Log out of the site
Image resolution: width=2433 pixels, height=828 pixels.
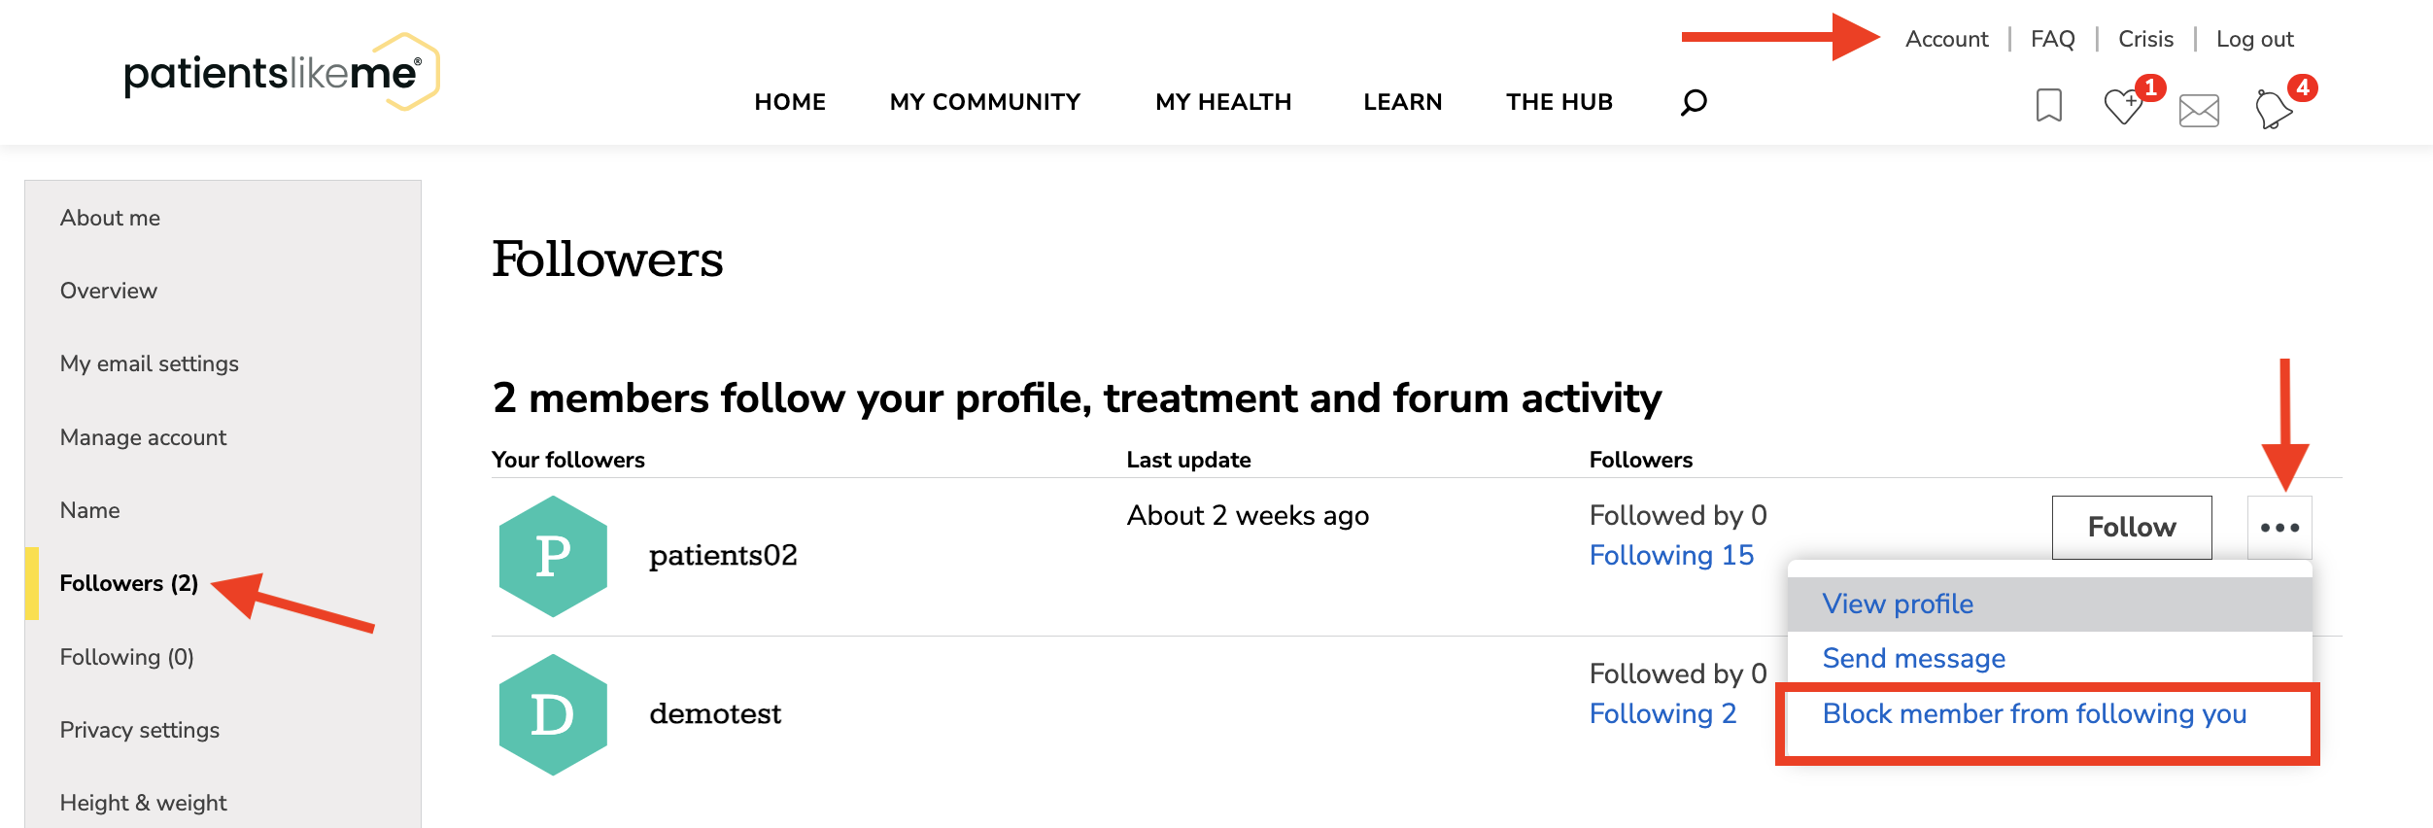[2254, 39]
